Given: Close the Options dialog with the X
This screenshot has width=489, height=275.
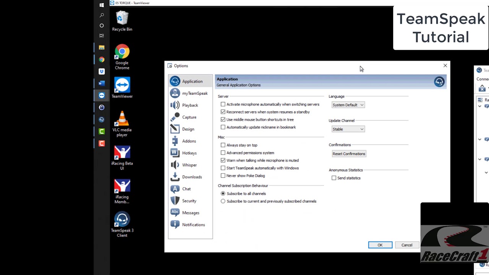Looking at the screenshot, I should pos(445,66).
